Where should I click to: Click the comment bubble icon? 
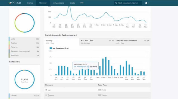(148, 40)
